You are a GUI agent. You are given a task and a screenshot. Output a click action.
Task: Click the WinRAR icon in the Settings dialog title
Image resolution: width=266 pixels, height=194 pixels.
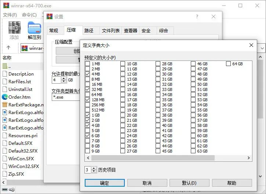50,16
